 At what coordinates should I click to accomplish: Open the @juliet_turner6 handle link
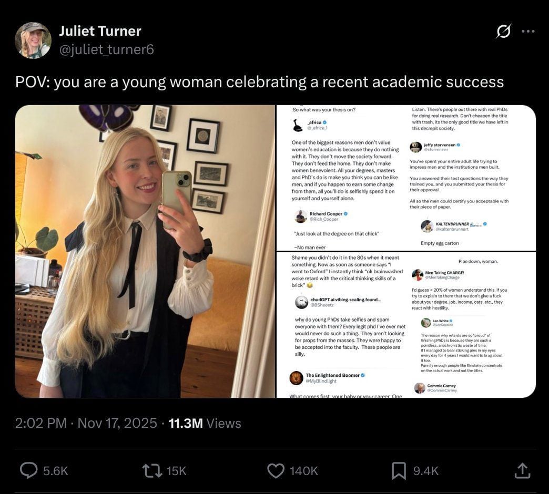pos(106,49)
